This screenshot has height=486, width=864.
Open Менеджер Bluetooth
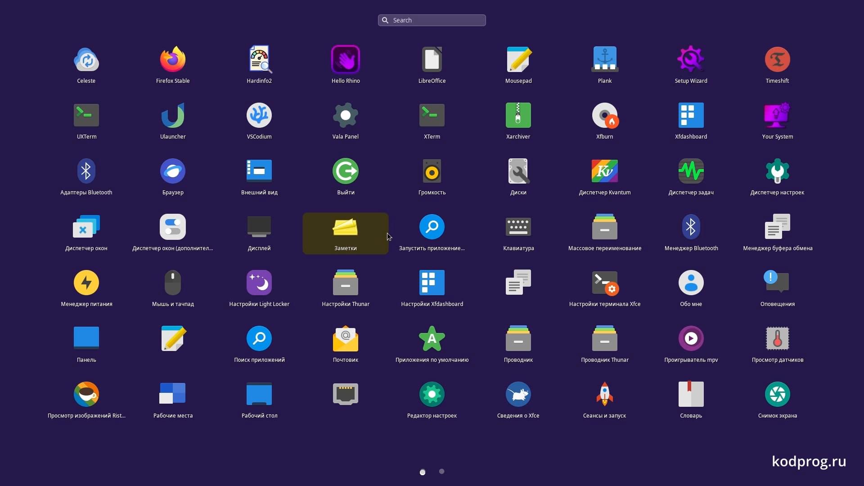click(x=691, y=227)
